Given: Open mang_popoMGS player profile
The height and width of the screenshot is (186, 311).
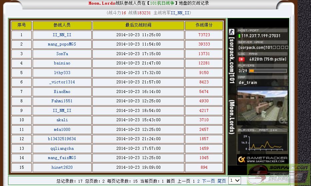Looking at the screenshot, I should click(x=62, y=44).
